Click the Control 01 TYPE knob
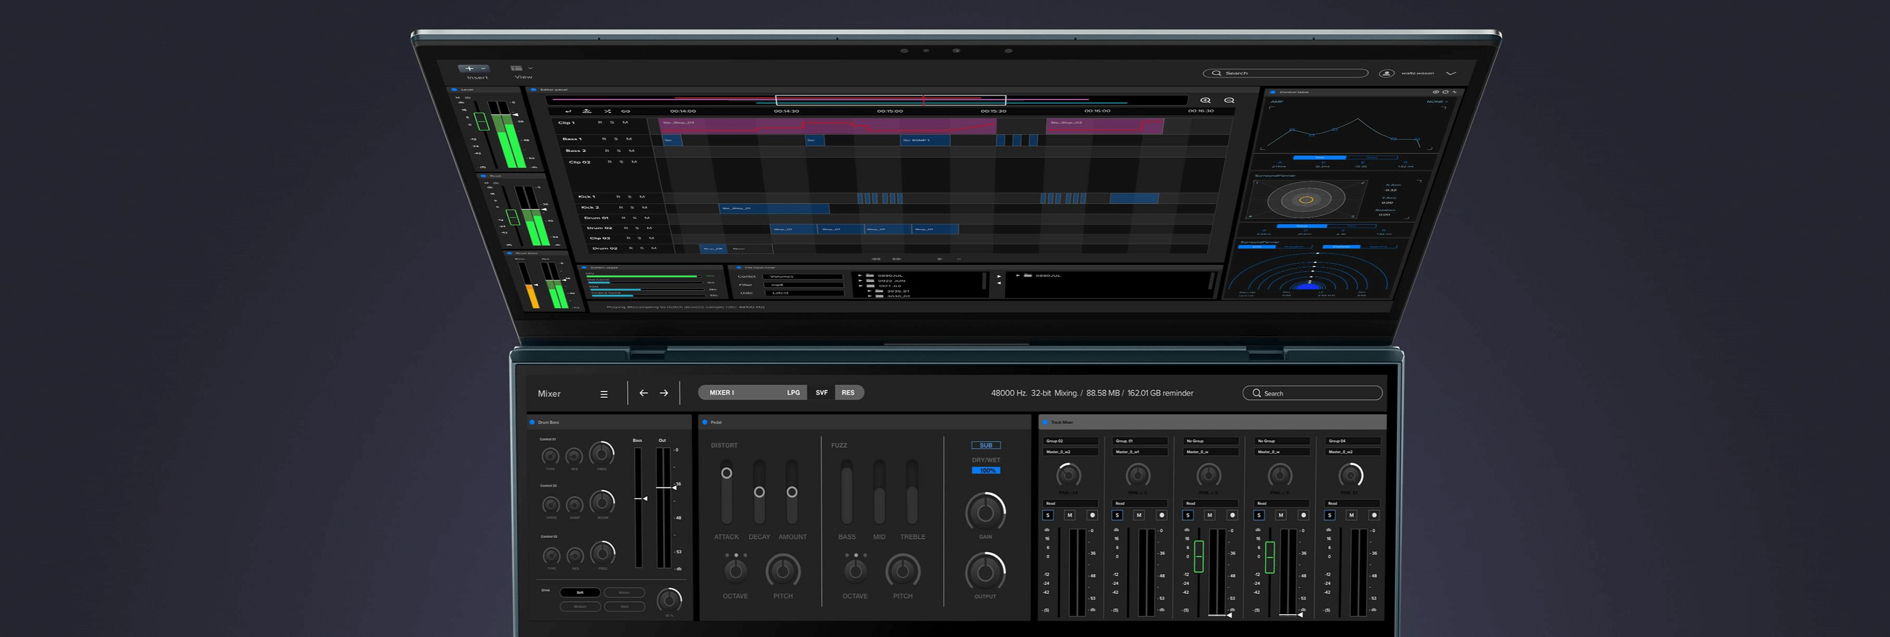The width and height of the screenshot is (1890, 637). 550,456
